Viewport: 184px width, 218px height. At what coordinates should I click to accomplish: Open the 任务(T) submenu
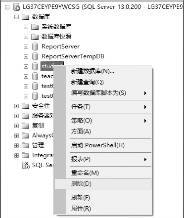110,107
